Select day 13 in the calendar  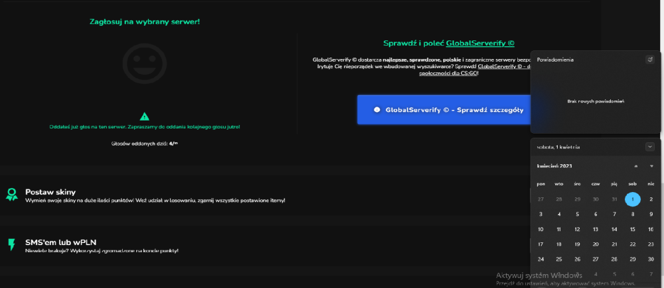596,230
